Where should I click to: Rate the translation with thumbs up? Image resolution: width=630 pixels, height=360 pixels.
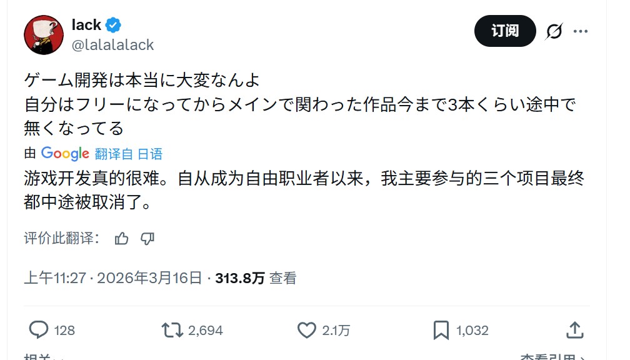coord(122,238)
